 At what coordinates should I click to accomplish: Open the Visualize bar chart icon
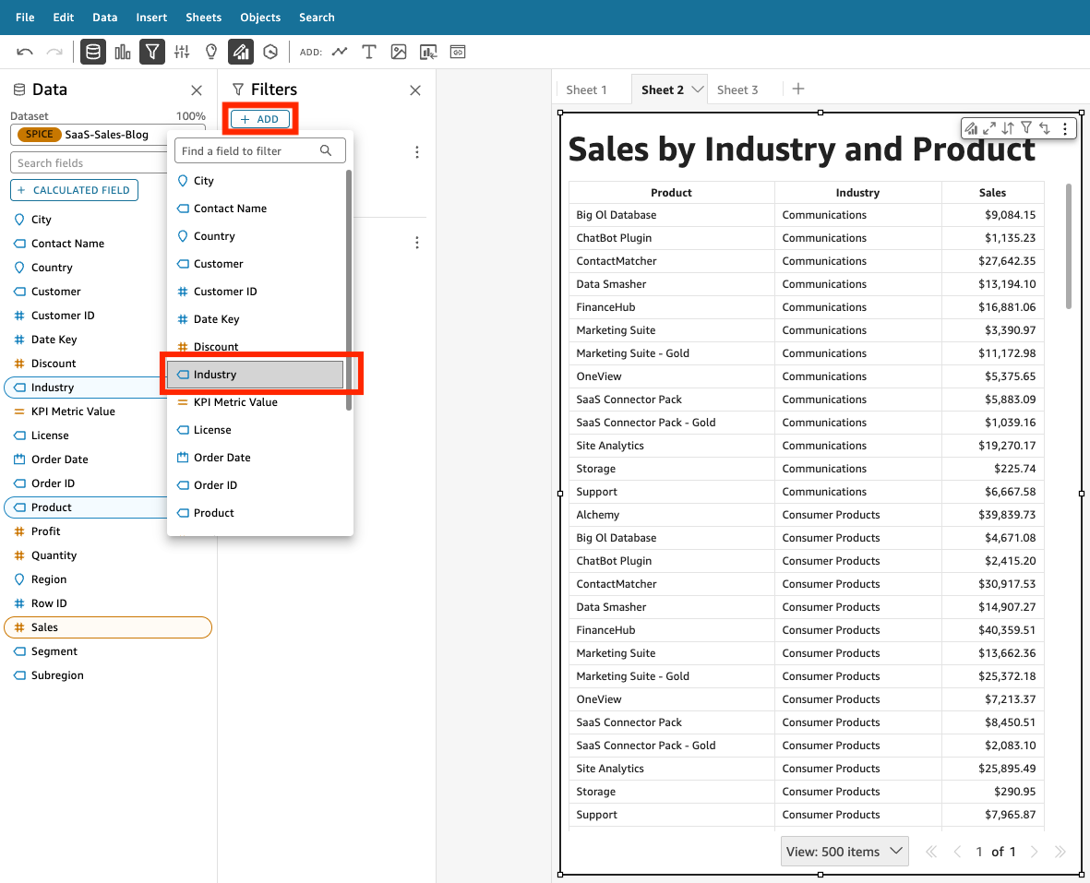[x=123, y=52]
